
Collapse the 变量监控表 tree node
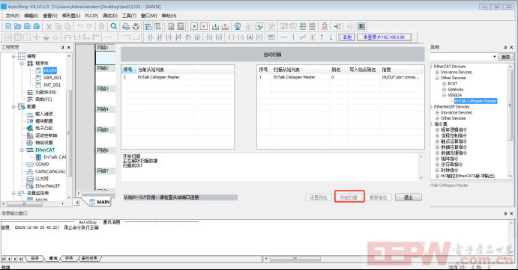[14, 193]
